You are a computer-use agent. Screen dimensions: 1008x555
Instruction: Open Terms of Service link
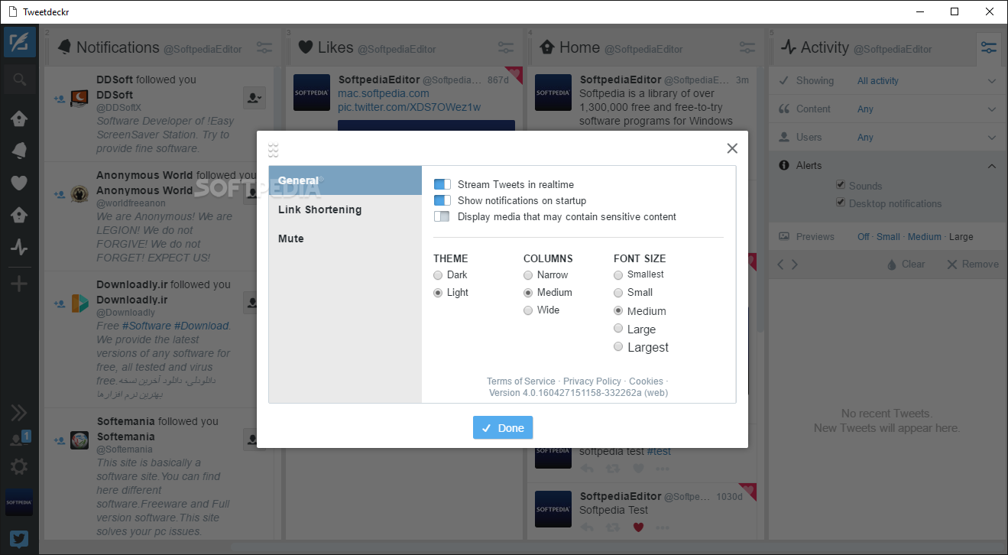tap(521, 381)
